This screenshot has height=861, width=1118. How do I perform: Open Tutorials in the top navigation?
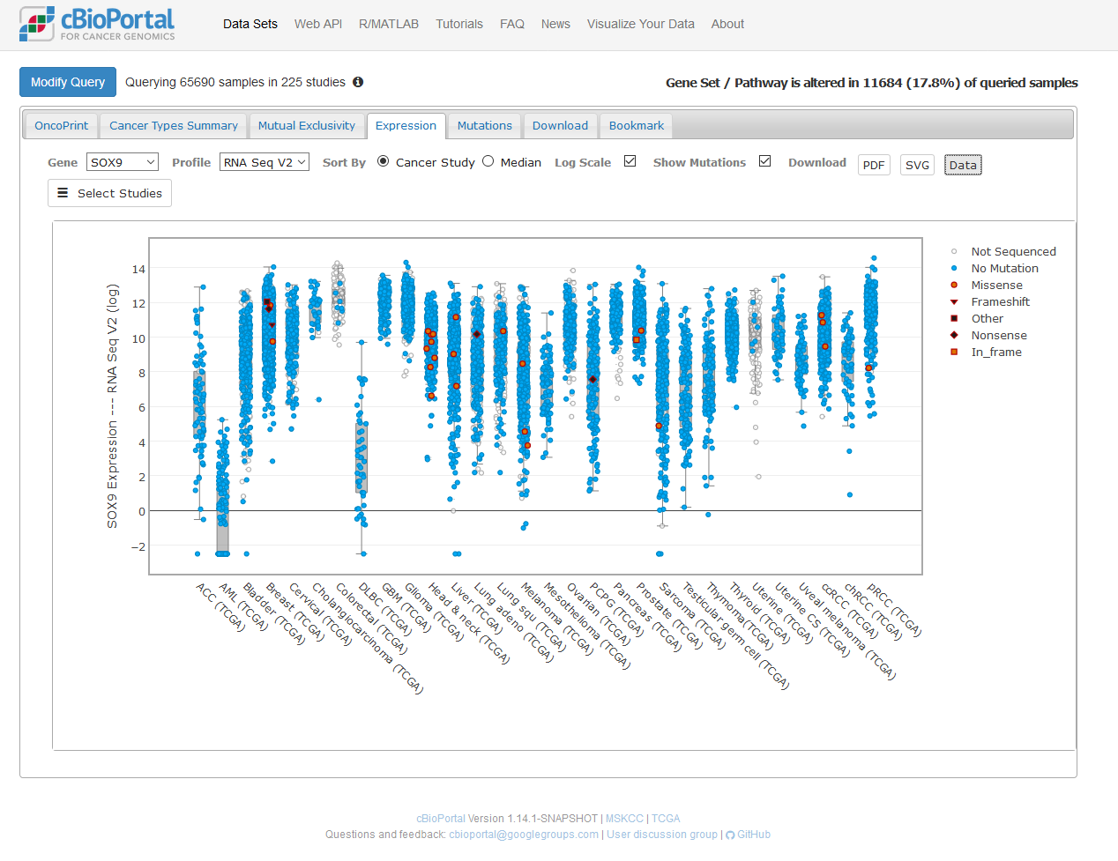(x=459, y=24)
